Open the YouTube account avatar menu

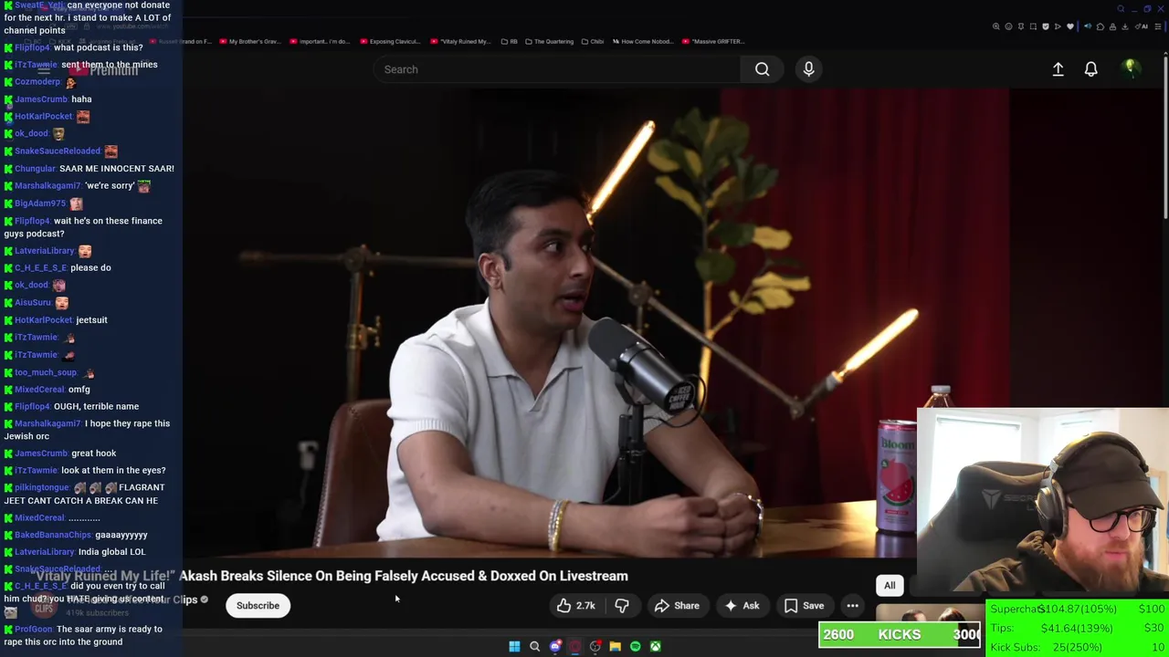[1131, 68]
